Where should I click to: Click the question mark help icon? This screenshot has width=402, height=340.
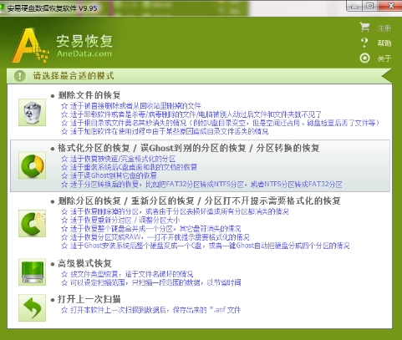tap(364, 43)
